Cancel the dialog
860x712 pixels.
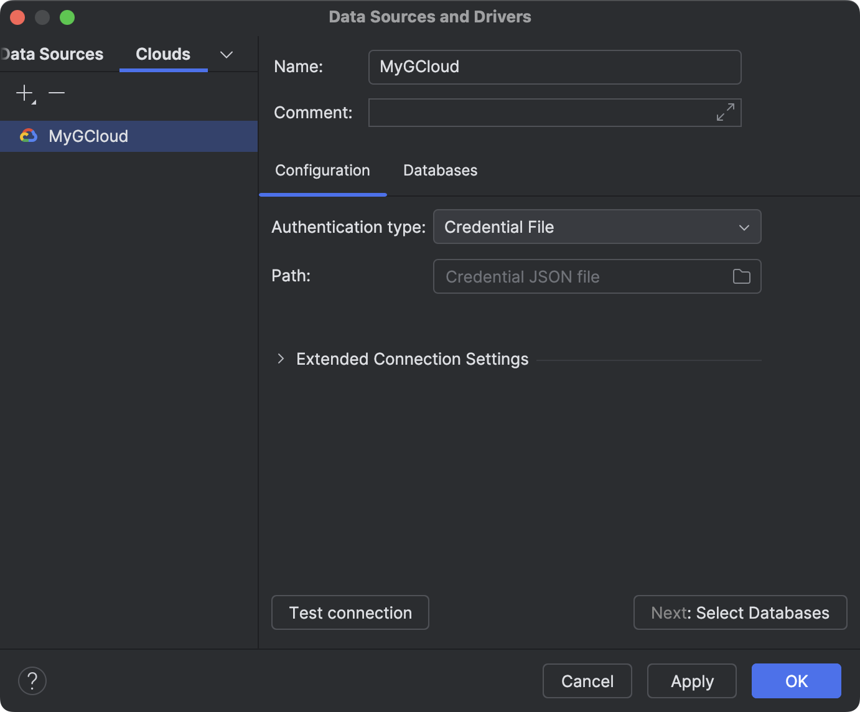586,681
